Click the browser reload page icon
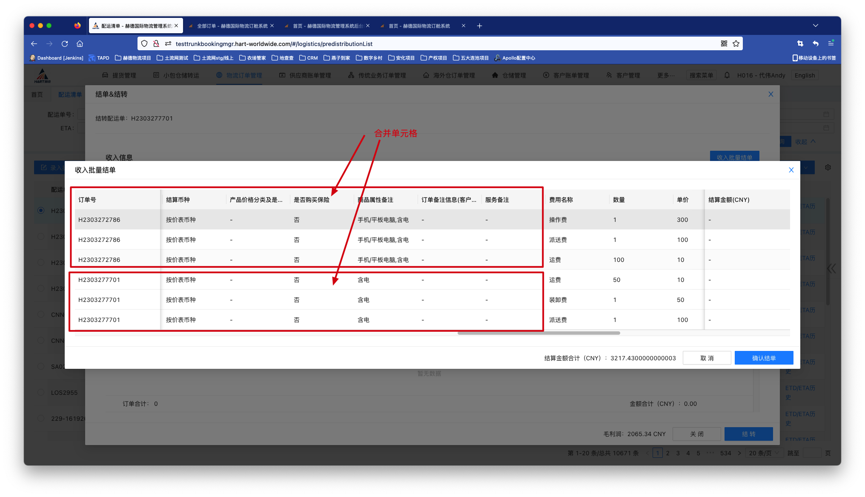Viewport: 865px width, 497px height. [65, 44]
